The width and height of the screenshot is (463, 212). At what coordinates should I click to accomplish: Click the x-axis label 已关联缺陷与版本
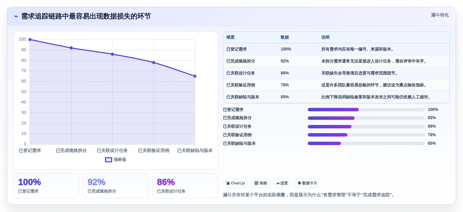[x=195, y=151]
